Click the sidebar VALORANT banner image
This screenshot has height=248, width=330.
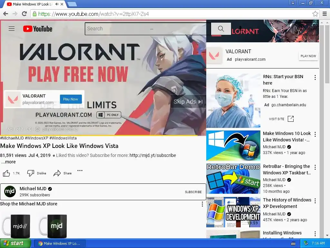[x=262, y=31]
